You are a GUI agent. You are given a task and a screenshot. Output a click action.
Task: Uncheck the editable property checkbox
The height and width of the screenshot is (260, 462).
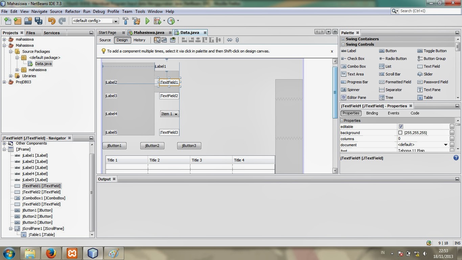[x=400, y=126]
